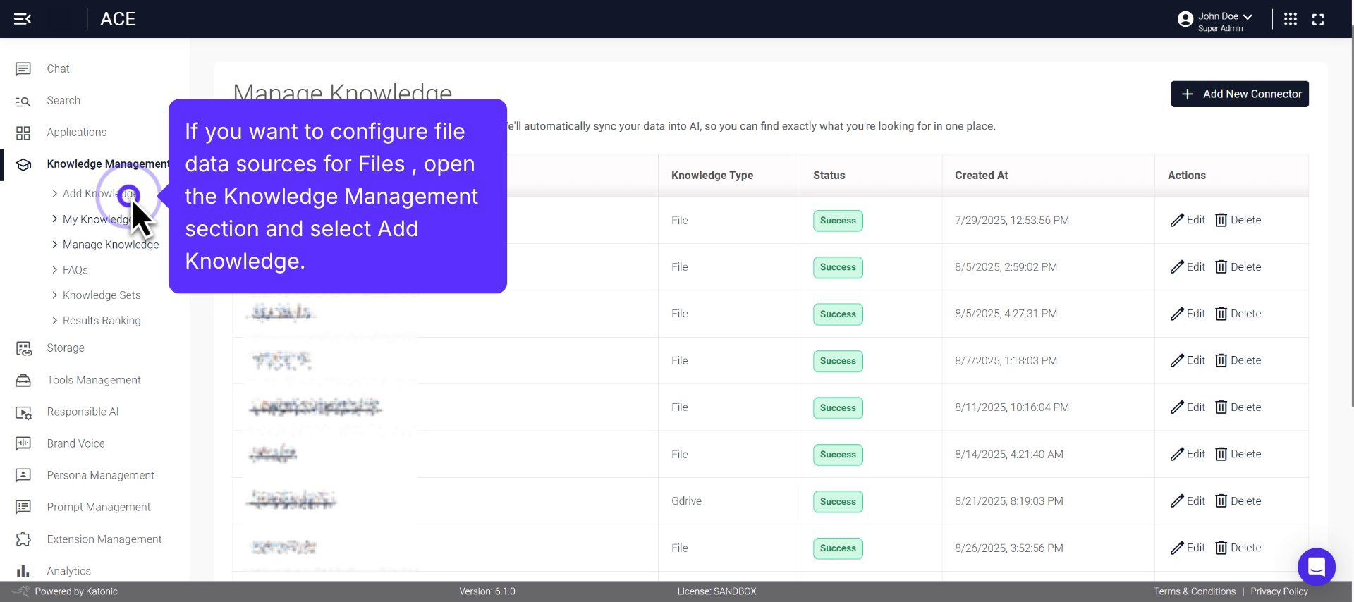
Task: Open the Privacy Policy link
Action: tap(1279, 591)
